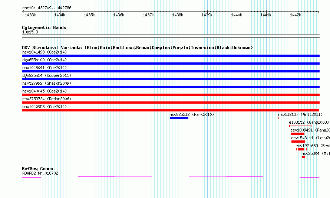The height and width of the screenshot is (198, 330).
Task: Open the nsv1040045 (Coe2014) label
Action: [44, 91]
